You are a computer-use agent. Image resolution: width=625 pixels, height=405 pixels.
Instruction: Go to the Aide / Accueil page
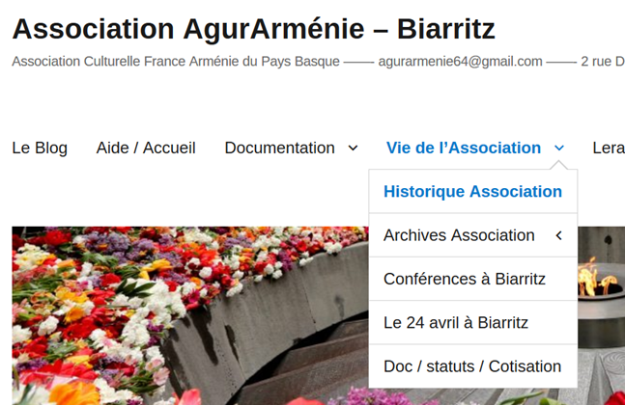click(x=146, y=148)
